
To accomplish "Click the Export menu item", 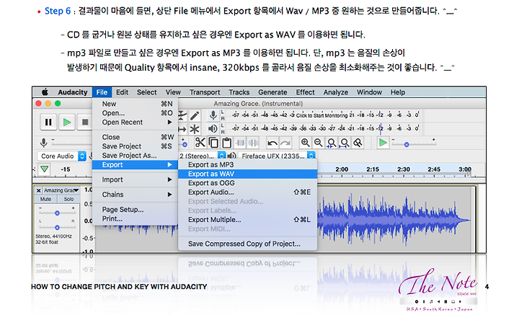I will [x=135, y=165].
